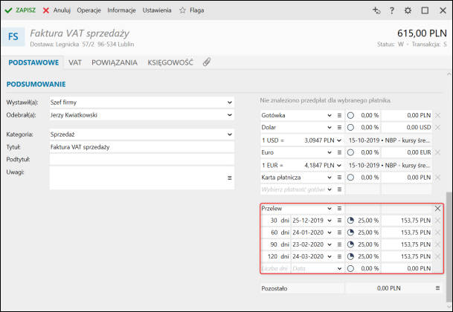The image size is (453, 312).
Task: Select the PODSTAWOWE tab
Action: (33, 62)
